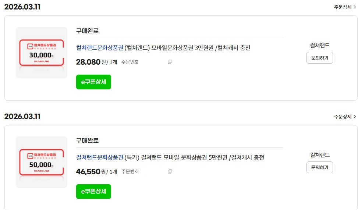Image resolution: width=358 pixels, height=210 pixels.
Task: Click 컬쳐랜드 seller name above second 문의하기
Action: point(320,155)
